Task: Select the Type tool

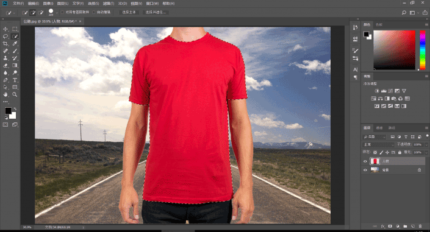Action: (15, 80)
